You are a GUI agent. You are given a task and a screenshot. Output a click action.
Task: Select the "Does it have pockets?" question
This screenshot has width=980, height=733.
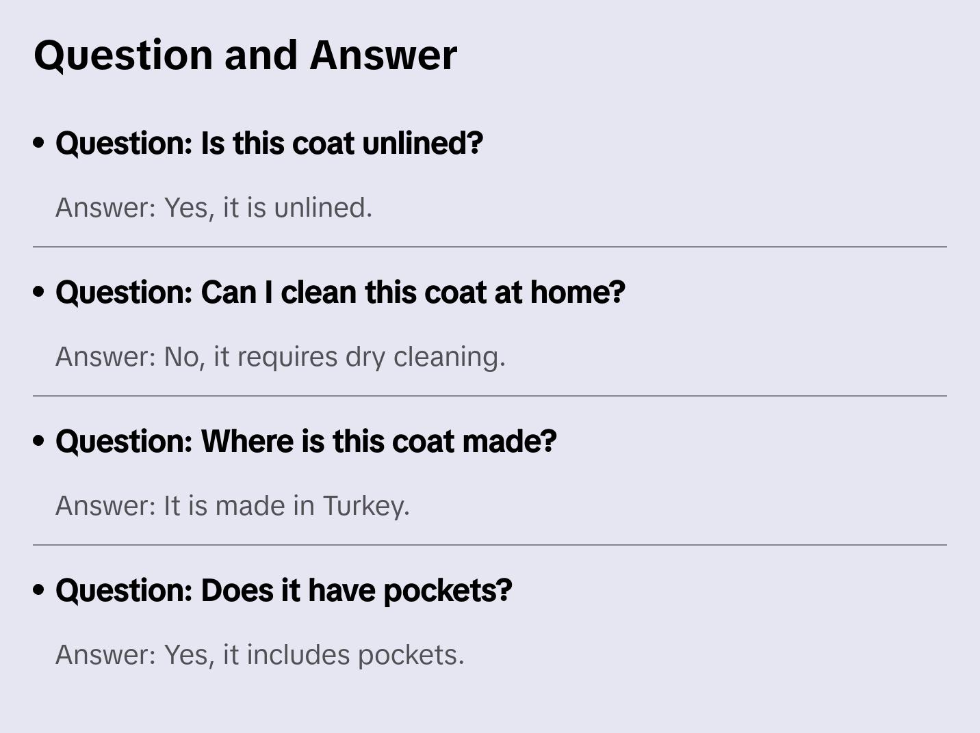pyautogui.click(x=283, y=591)
